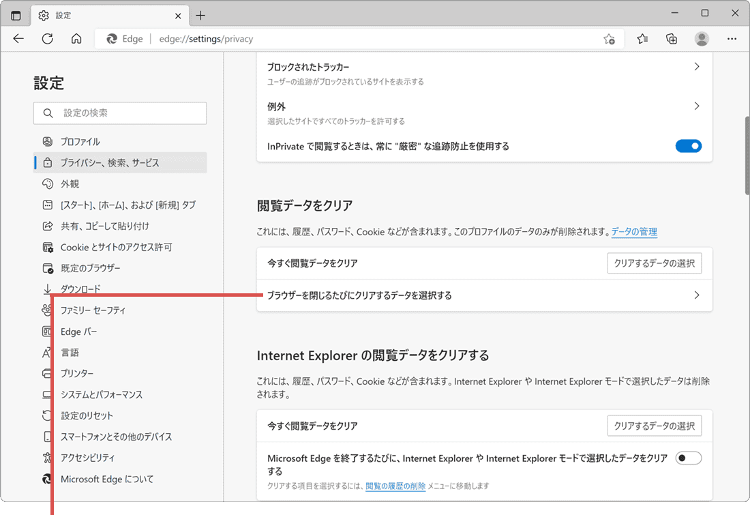Open 共有、コピーして貼り付け section
This screenshot has width=750, height=515.
coord(120,226)
